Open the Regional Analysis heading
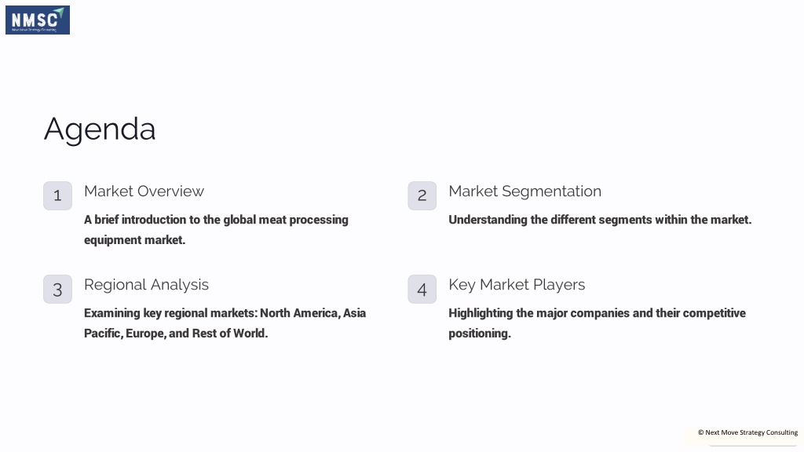Image resolution: width=804 pixels, height=452 pixels. (x=146, y=285)
